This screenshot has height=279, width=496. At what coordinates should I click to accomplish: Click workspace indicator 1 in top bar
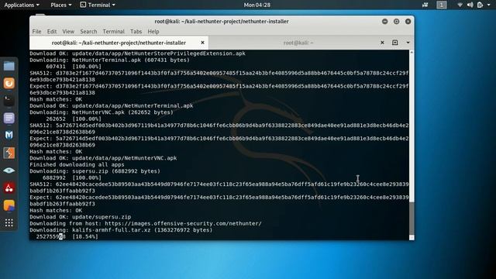click(442, 5)
